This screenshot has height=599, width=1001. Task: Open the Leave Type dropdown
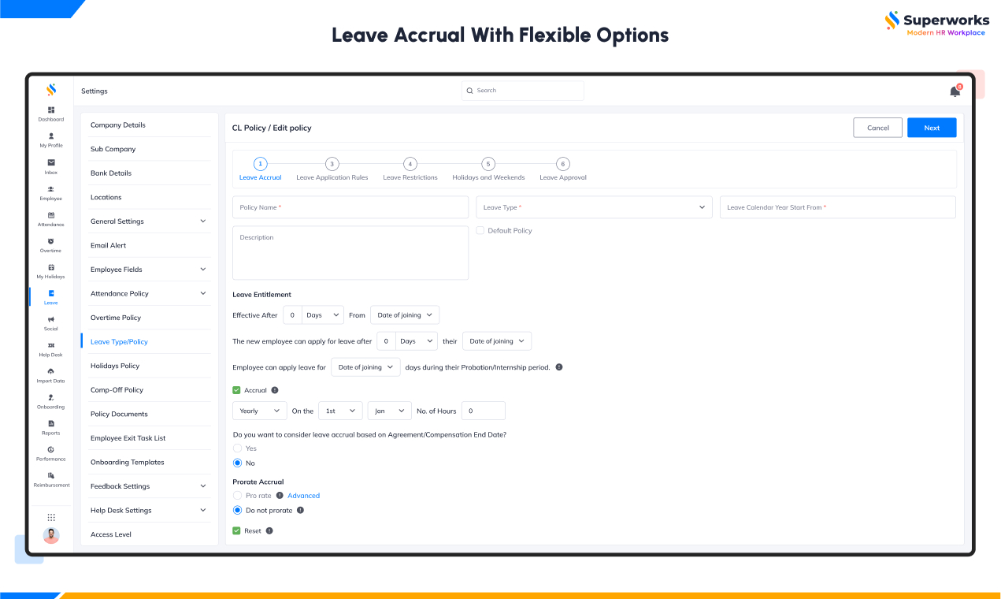pyautogui.click(x=594, y=207)
